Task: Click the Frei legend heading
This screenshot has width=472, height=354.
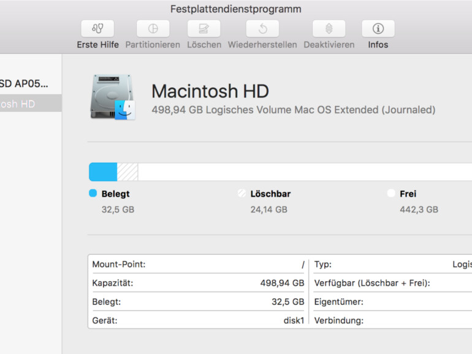Action: pyautogui.click(x=408, y=194)
